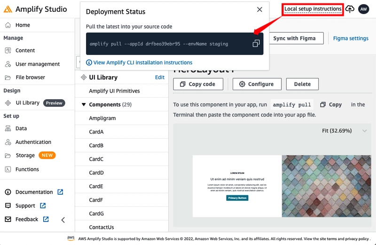
Task: Open Documentation external link icon
Action: [x=60, y=192]
